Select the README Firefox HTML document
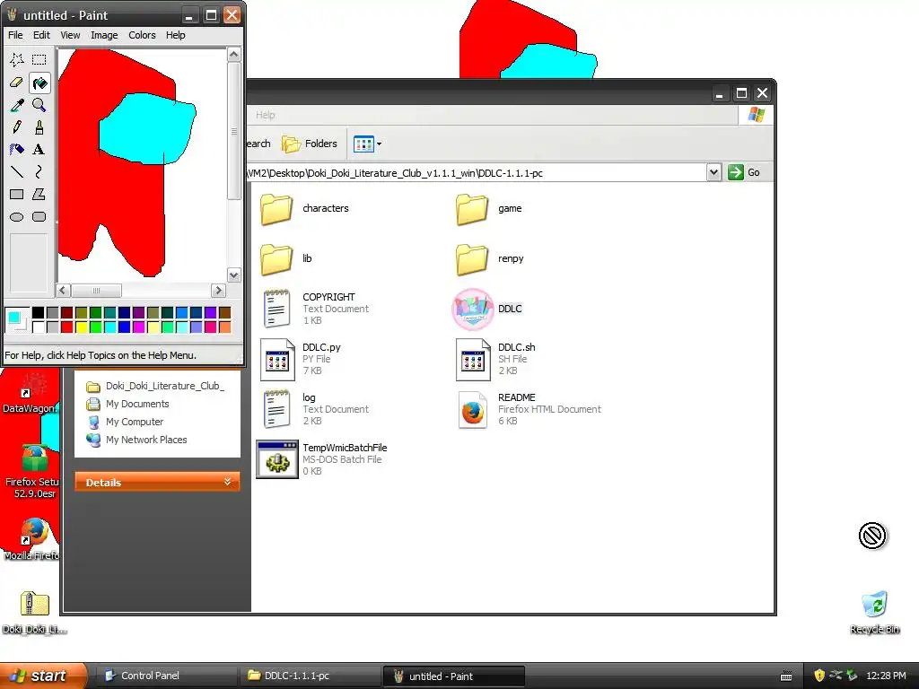Screen dimensions: 919x689 529,409
